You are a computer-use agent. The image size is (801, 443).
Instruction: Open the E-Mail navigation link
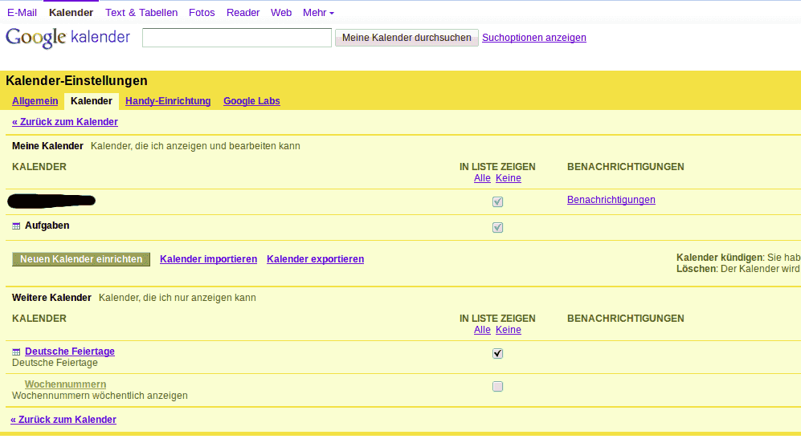[x=22, y=13]
